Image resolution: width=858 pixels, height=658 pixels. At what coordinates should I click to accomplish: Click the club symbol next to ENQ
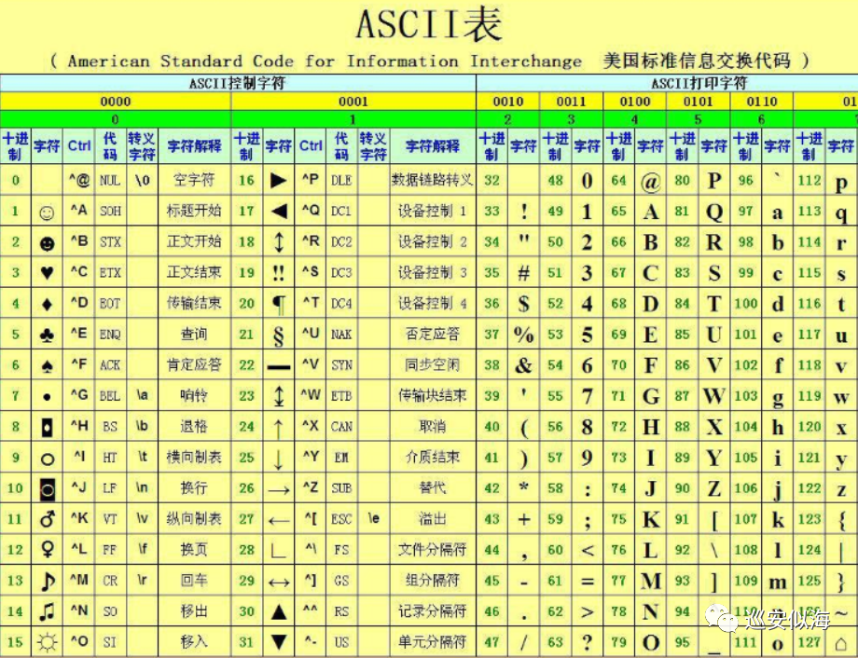pos(49,334)
